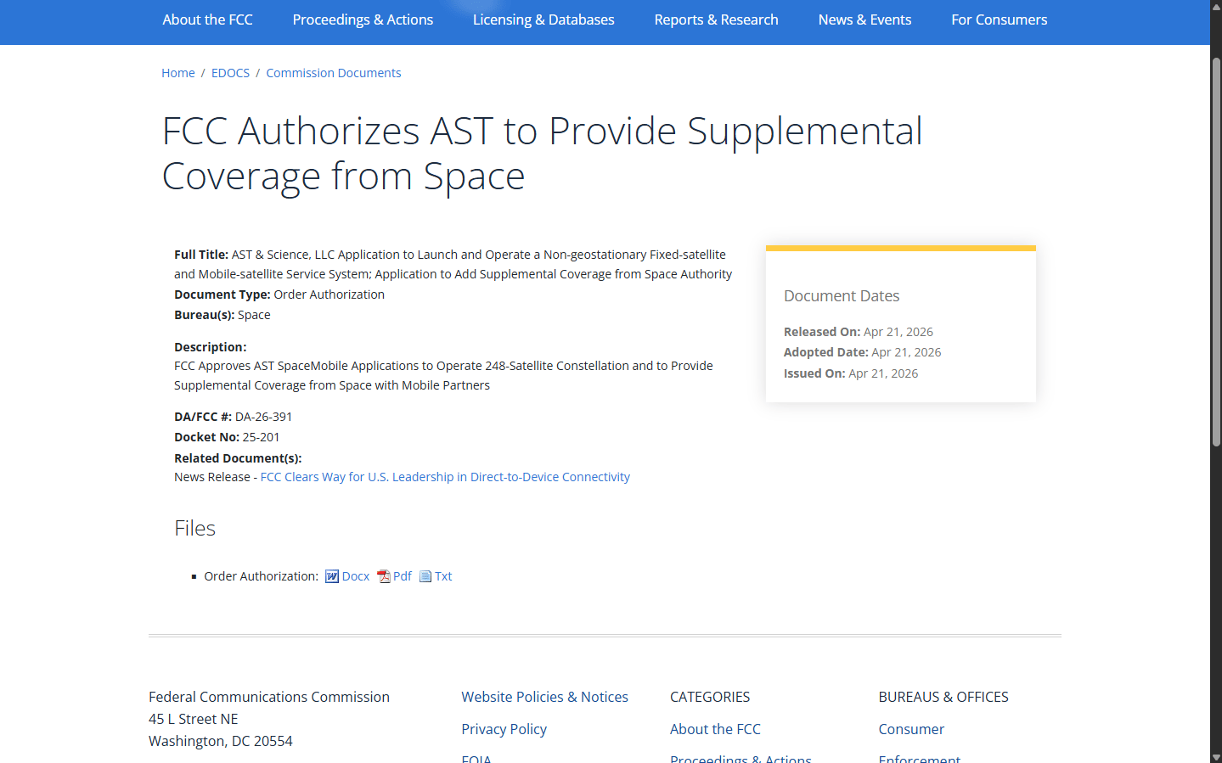This screenshot has width=1222, height=763.
Task: Click the Bureau(s) Space line
Action: [x=222, y=315]
